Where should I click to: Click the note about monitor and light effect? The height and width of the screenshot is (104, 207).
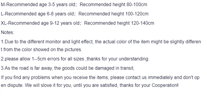coord(101,46)
